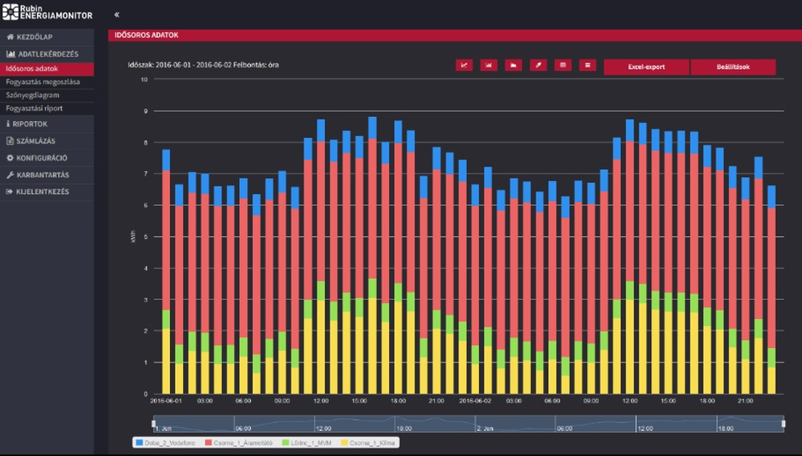Click the 2016-06-02 axis label

click(x=475, y=401)
